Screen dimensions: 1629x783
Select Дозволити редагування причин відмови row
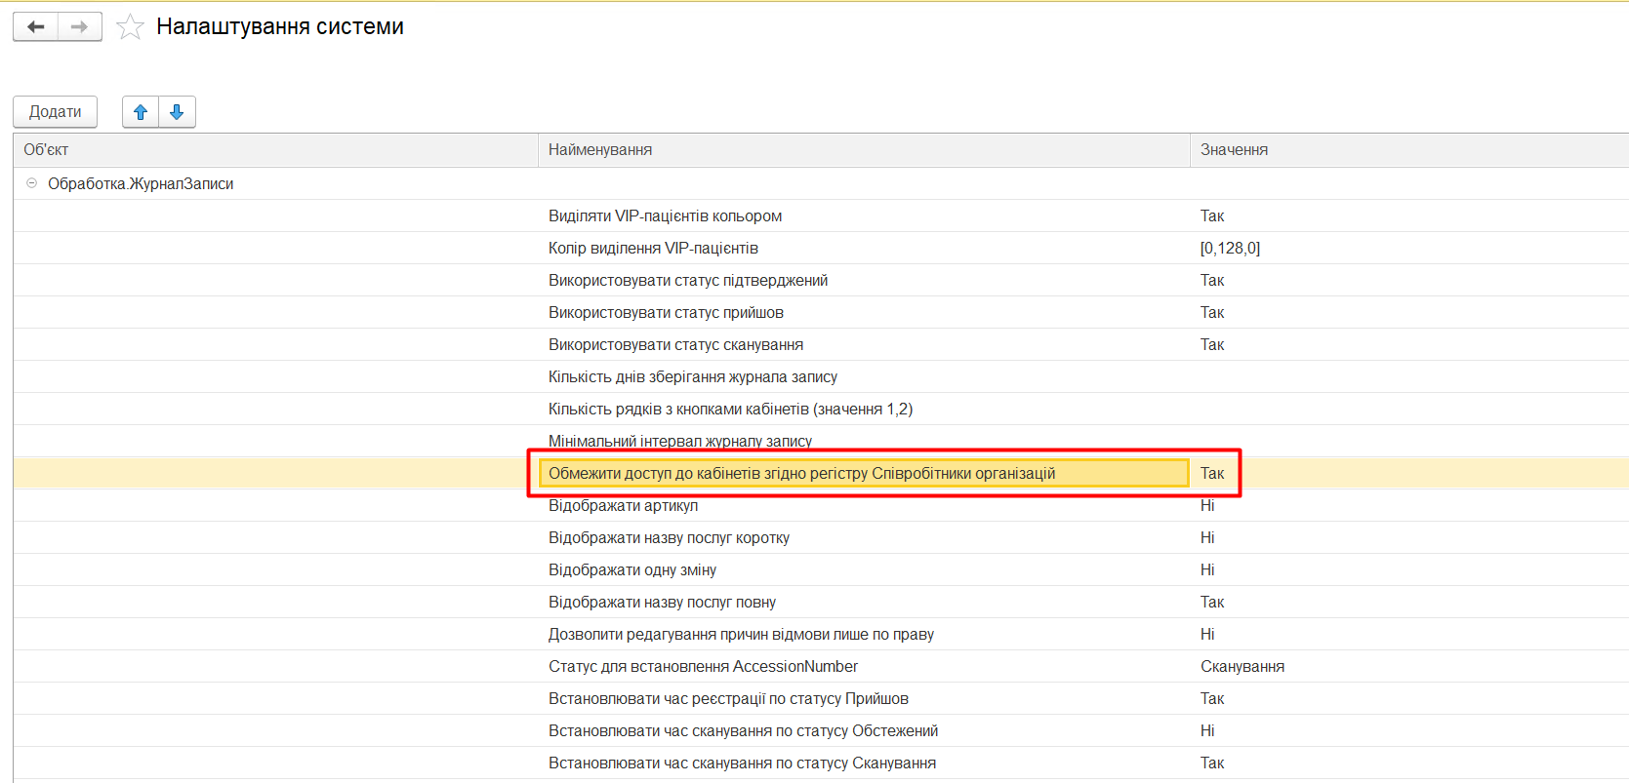pyautogui.click(x=741, y=635)
